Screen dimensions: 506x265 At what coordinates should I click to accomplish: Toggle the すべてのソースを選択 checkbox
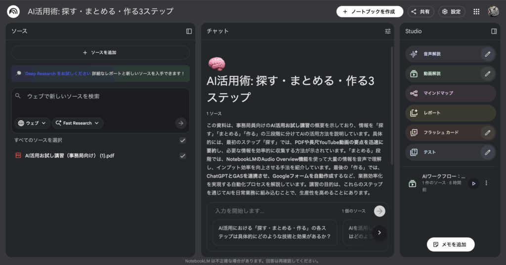click(x=183, y=140)
